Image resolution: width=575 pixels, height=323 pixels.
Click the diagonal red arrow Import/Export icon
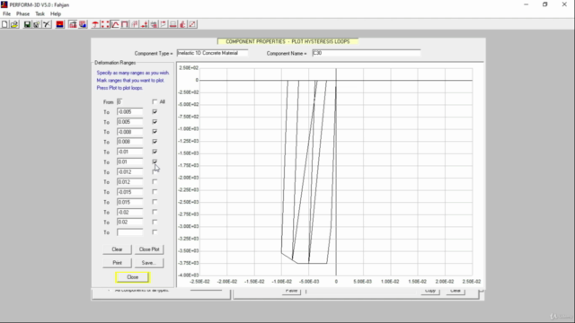point(192,24)
